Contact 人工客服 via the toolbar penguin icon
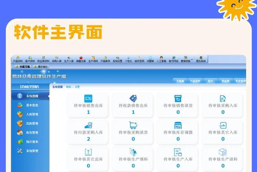Viewport: 257px width, 172px height. click(x=161, y=59)
